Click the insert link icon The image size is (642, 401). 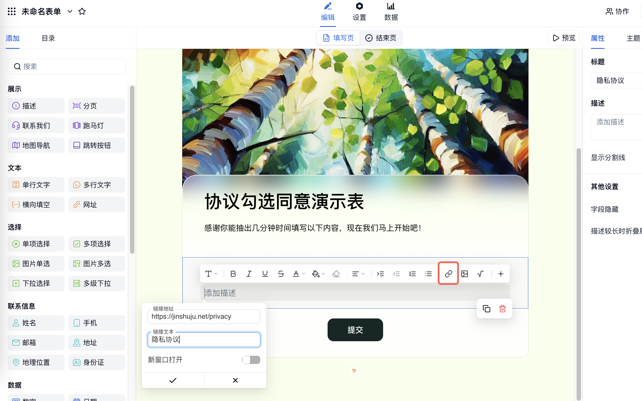tap(448, 273)
